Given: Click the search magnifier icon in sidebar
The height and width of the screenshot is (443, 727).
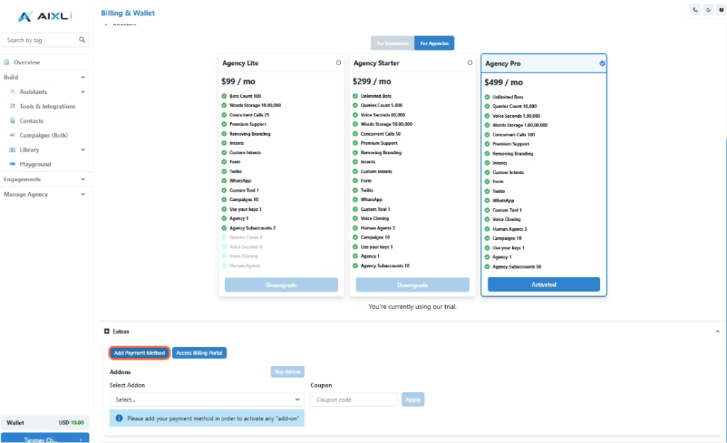Looking at the screenshot, I should [82, 40].
